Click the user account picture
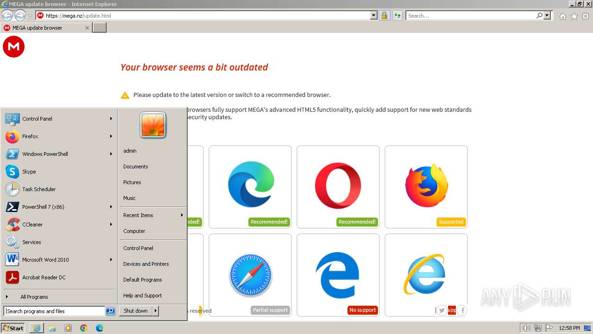Screen dimensions: 593x334 (153, 125)
